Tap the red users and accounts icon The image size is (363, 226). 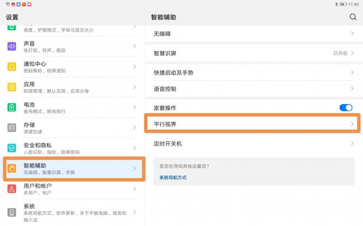click(12, 189)
